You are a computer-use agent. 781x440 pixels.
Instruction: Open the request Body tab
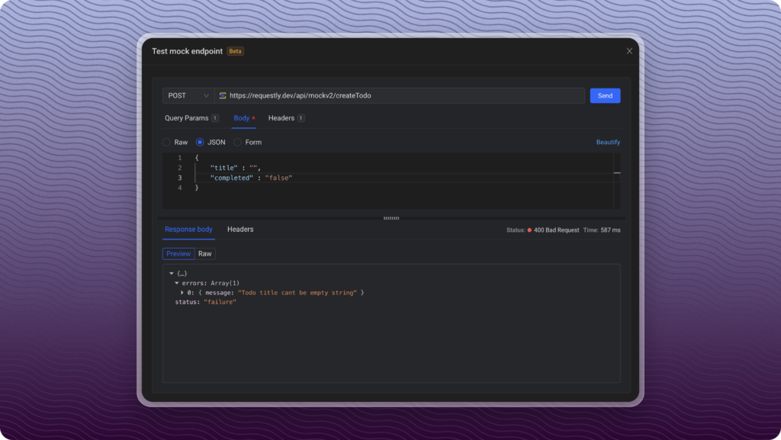(243, 118)
